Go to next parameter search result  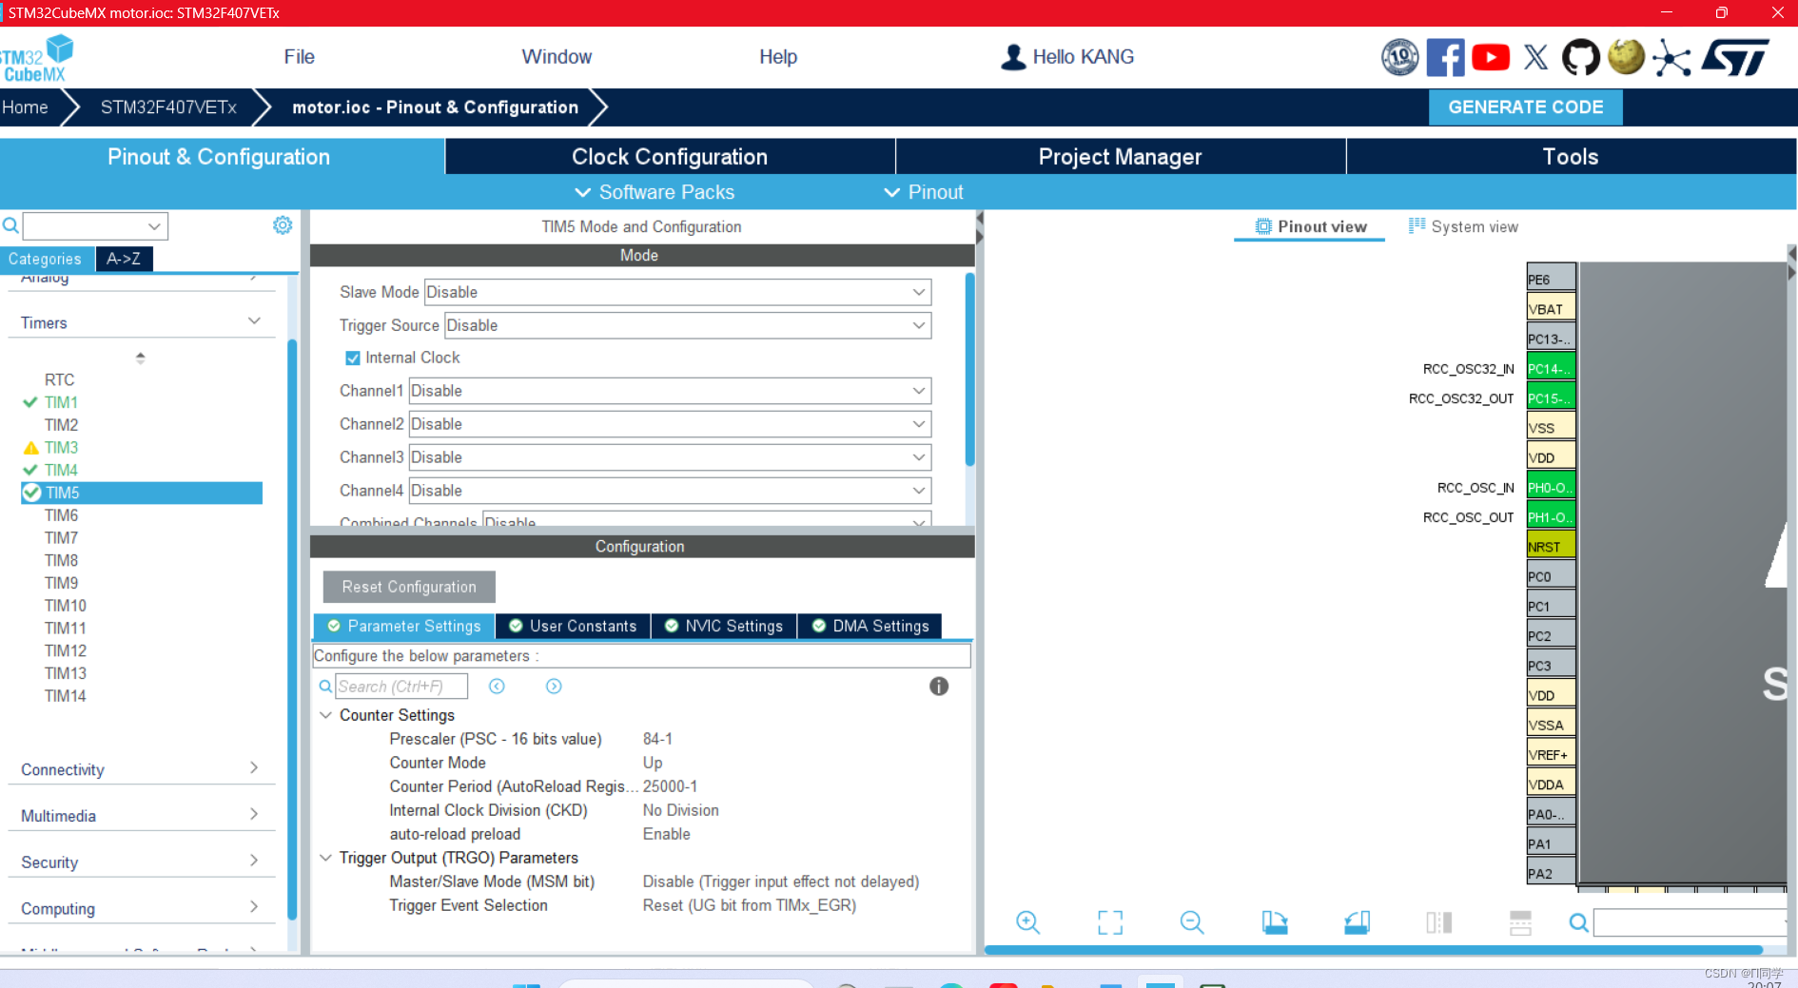coord(554,687)
